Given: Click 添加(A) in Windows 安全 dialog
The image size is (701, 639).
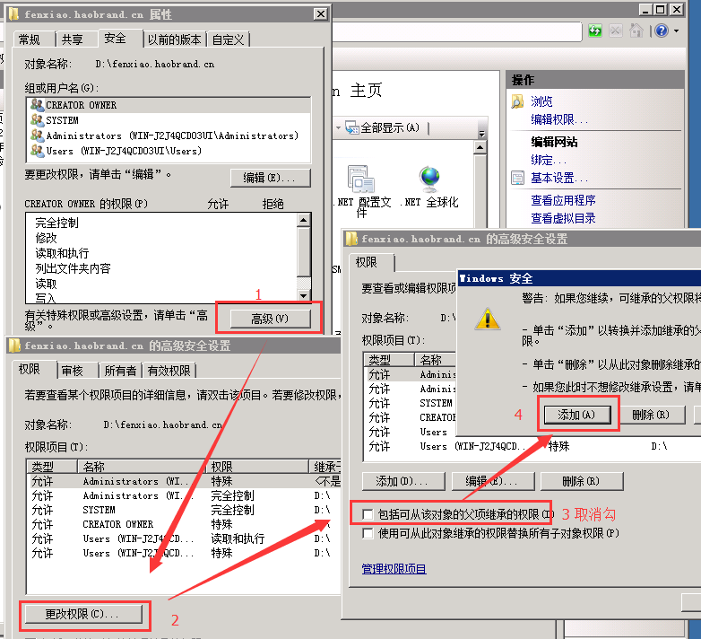Looking at the screenshot, I should tap(576, 415).
